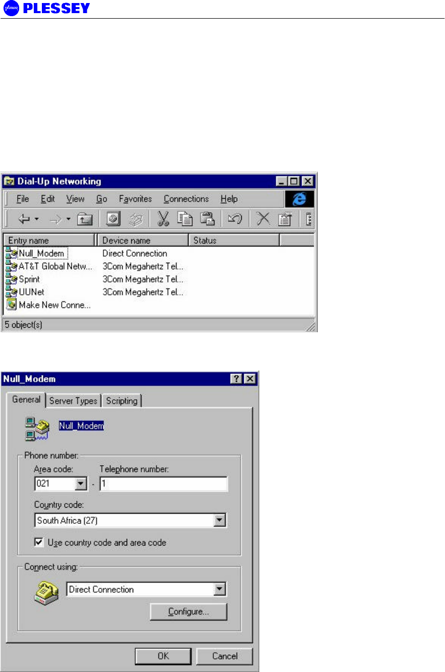This screenshot has height=672, width=445.
Task: Maximize the Dial-Up Networking window
Action: [x=295, y=181]
